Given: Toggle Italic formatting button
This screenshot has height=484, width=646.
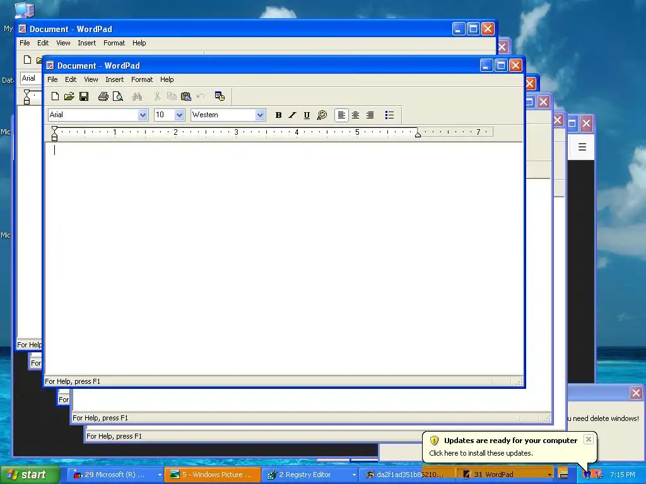Looking at the screenshot, I should 293,115.
